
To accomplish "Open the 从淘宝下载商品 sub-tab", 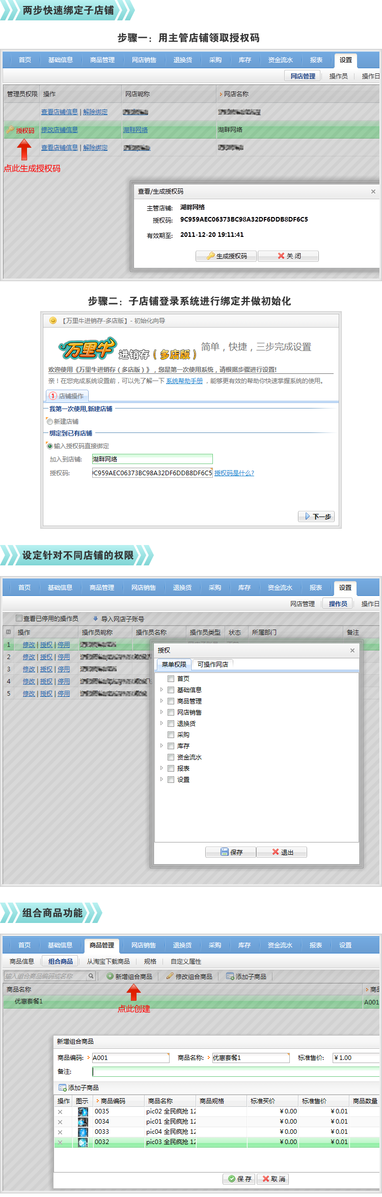I will 108,962.
